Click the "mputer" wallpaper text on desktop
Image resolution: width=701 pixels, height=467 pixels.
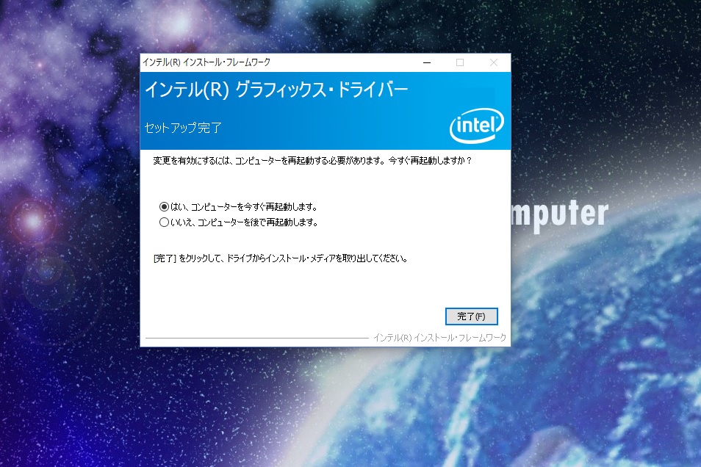560,215
